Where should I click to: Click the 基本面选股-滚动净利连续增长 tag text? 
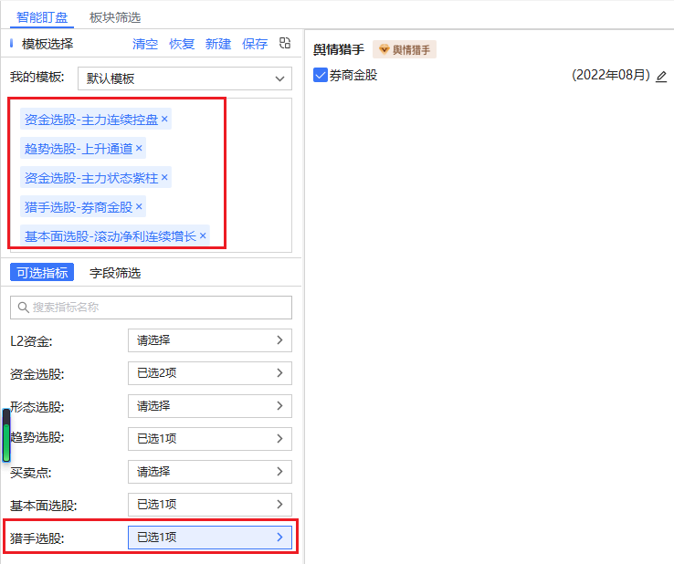(x=111, y=236)
